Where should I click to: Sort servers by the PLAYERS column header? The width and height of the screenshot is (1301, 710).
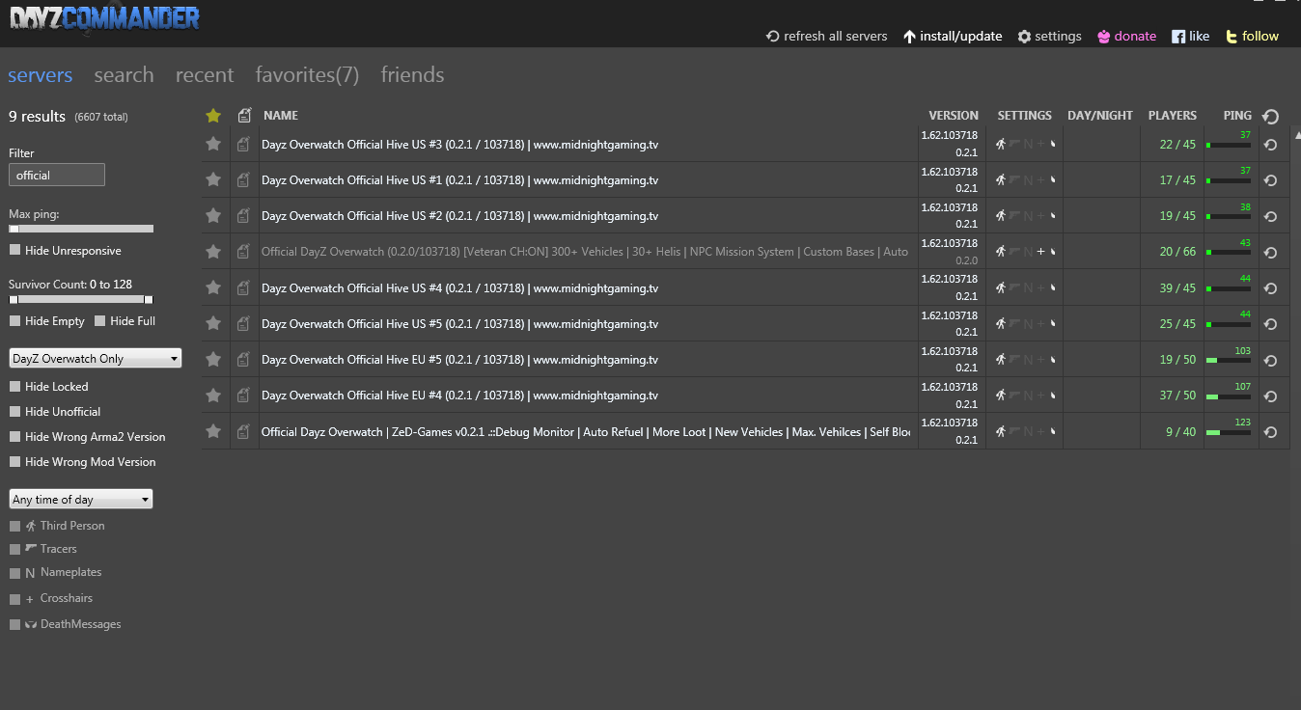tap(1172, 116)
